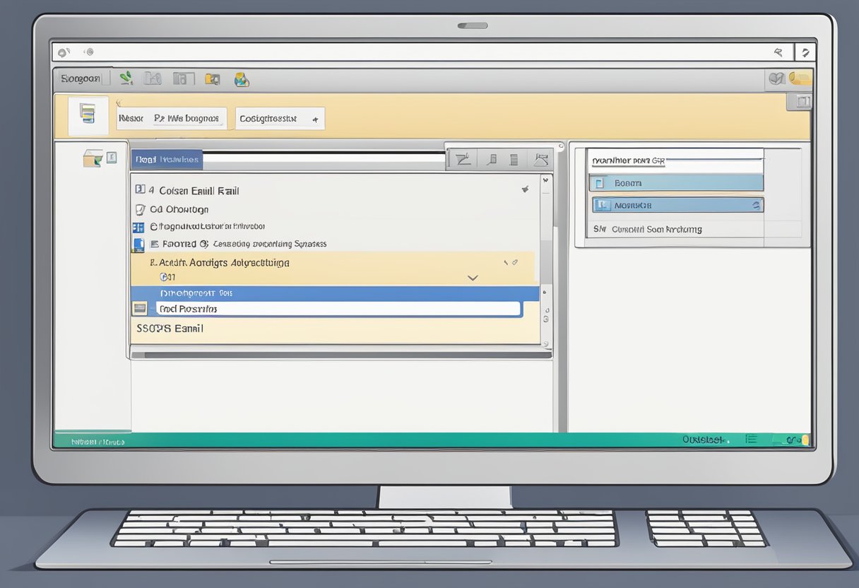Toggle the small square box in the 'Boeam' row
Image resolution: width=859 pixels, height=588 pixels.
pos(600,183)
